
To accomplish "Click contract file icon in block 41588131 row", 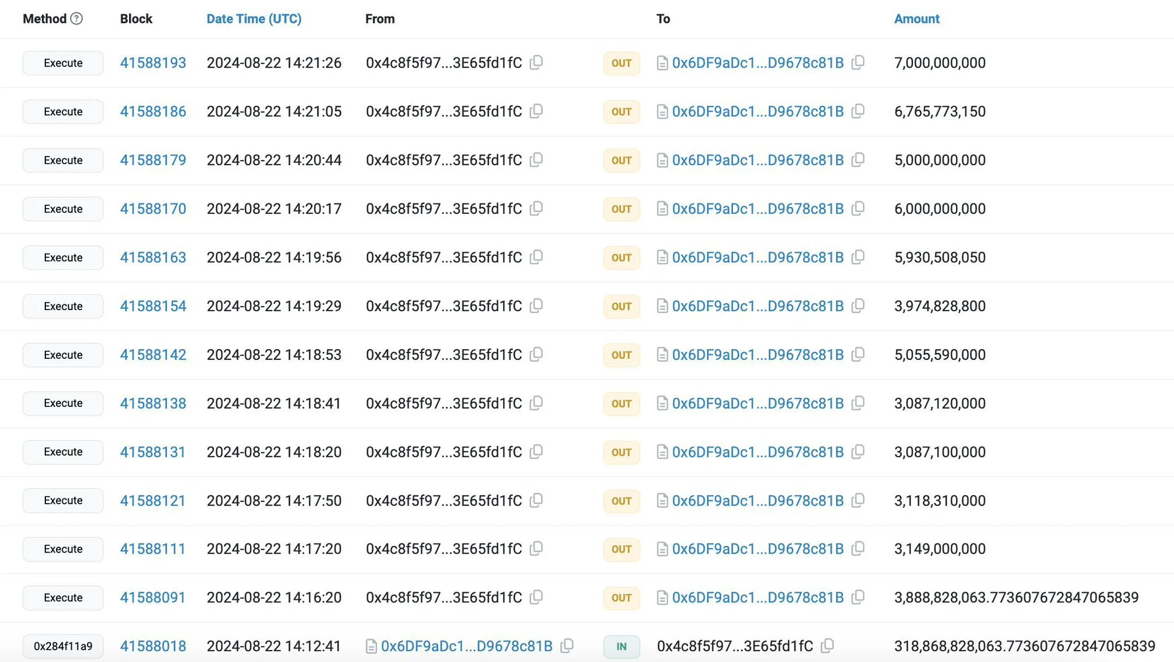I will 662,452.
